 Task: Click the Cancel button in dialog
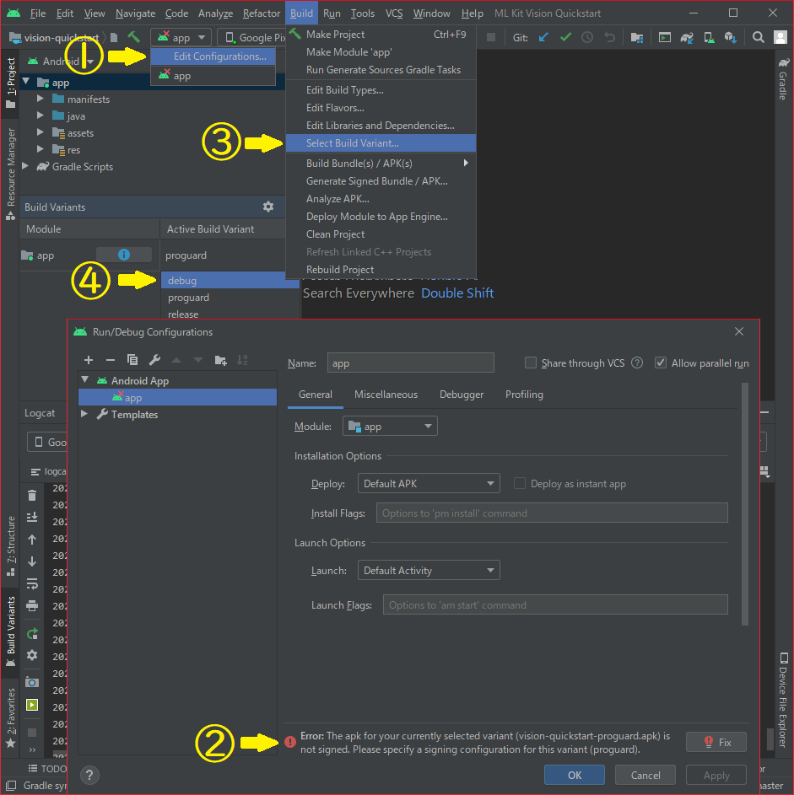645,775
